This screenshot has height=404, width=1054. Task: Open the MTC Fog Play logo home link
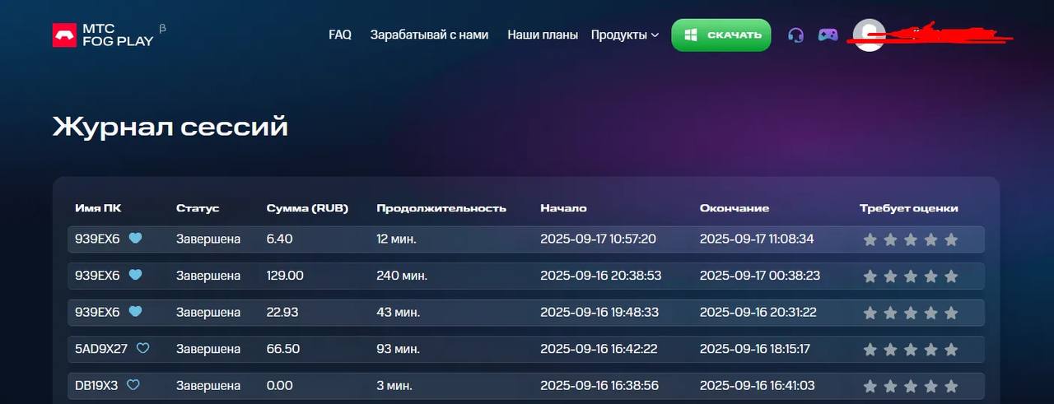coord(104,35)
